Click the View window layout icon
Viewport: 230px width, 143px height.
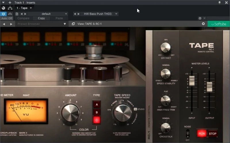(x=73, y=24)
